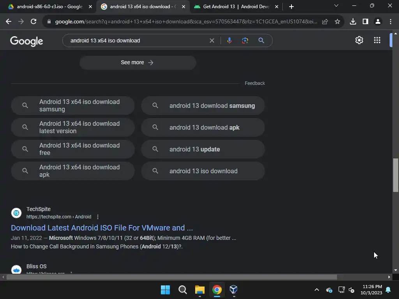Click the TechSpite site icon
Screen dimensions: 399x299
coord(16,213)
